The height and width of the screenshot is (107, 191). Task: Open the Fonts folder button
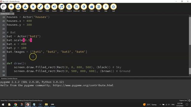click(47, 8)
